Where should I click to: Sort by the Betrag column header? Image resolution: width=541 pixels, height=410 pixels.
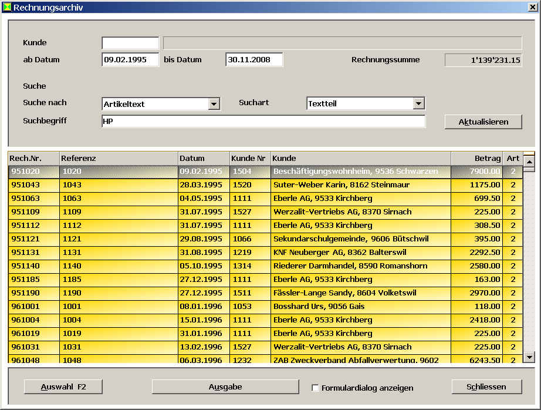[476, 158]
